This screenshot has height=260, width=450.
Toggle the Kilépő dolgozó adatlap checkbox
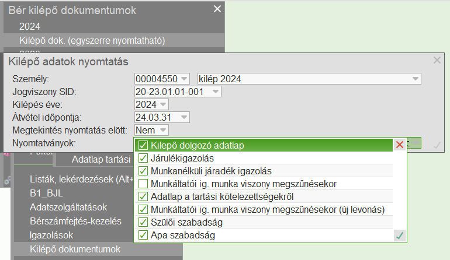pos(143,145)
